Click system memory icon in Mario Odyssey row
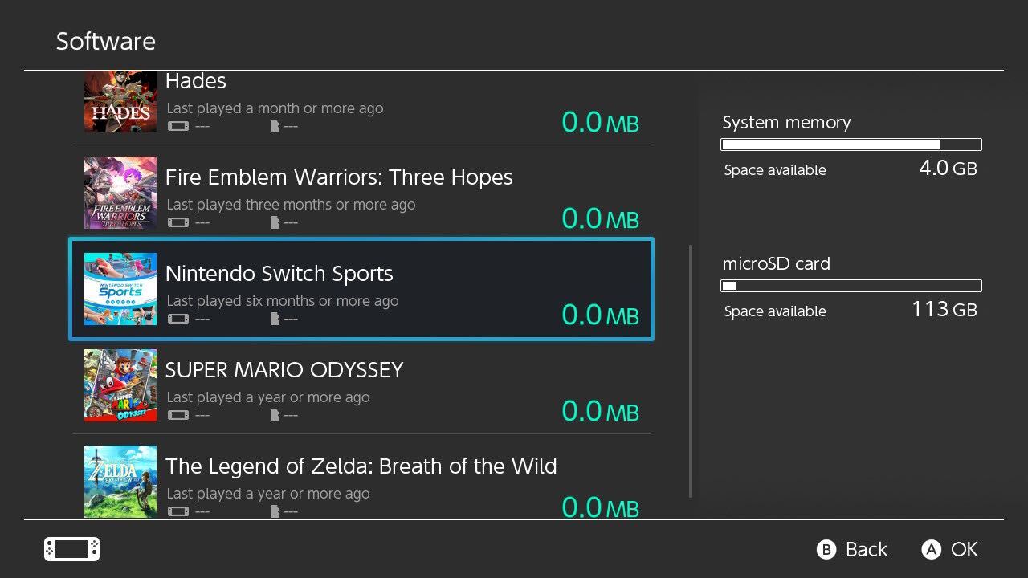The width and height of the screenshot is (1028, 578). tap(177, 415)
